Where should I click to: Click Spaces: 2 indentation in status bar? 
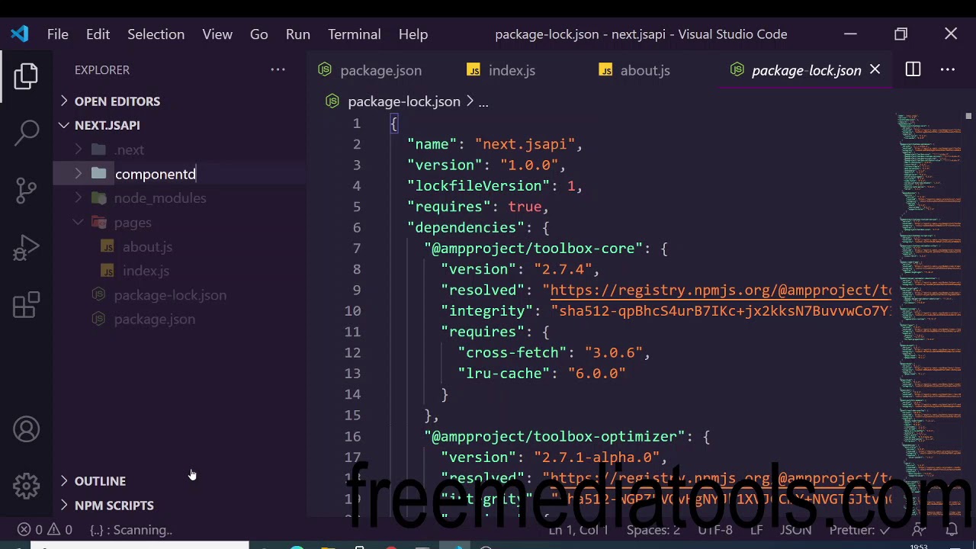pos(653,530)
